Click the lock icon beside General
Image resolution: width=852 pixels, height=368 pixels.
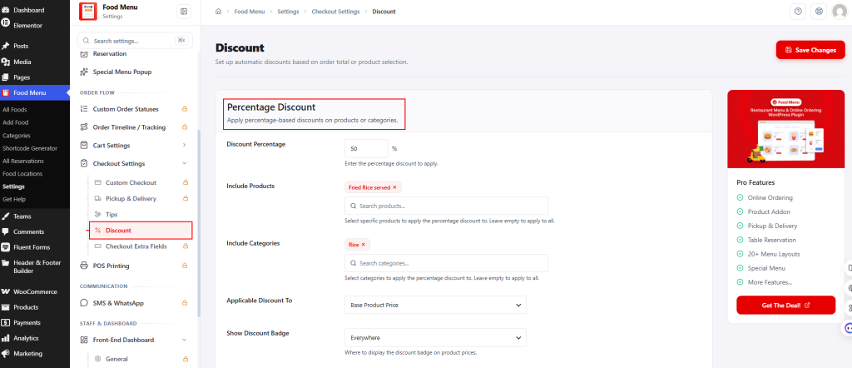coord(185,359)
